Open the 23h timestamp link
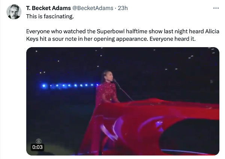 123,8
